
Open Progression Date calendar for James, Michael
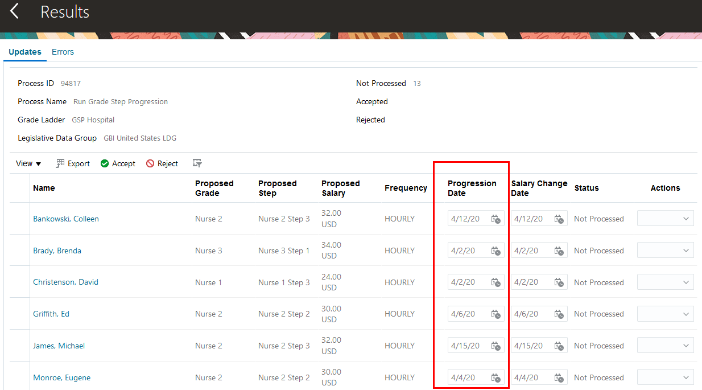point(496,346)
